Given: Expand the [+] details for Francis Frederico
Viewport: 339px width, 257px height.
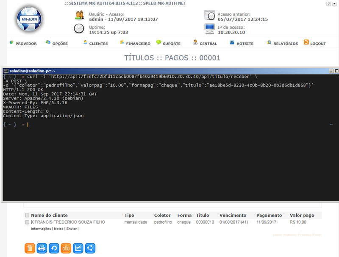Looking at the screenshot, I should click(33, 222).
